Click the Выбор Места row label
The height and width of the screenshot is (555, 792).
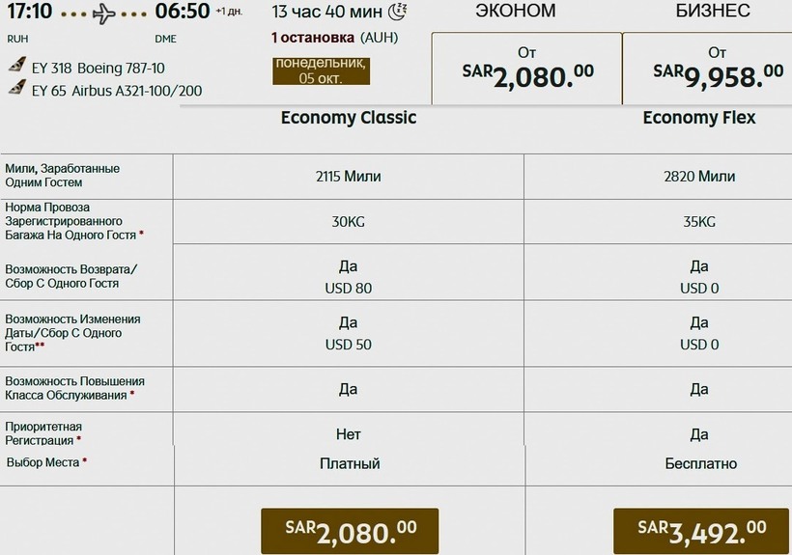43,462
